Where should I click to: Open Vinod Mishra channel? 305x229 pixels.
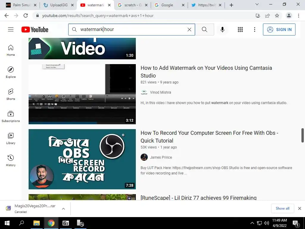[x=161, y=92]
